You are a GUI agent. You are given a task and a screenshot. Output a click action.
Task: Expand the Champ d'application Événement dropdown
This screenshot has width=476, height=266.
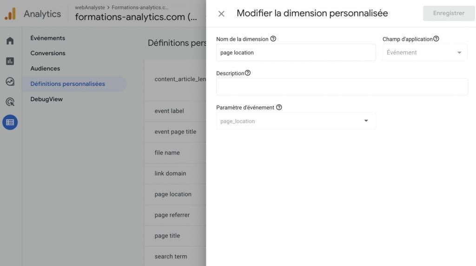(x=425, y=52)
